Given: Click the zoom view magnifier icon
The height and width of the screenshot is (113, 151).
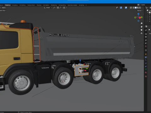Looking at the screenshot, I should click(142, 23).
